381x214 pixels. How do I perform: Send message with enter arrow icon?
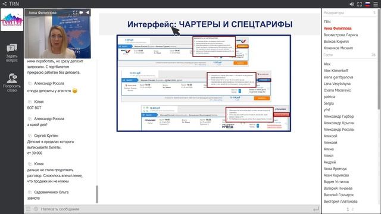(x=316, y=209)
